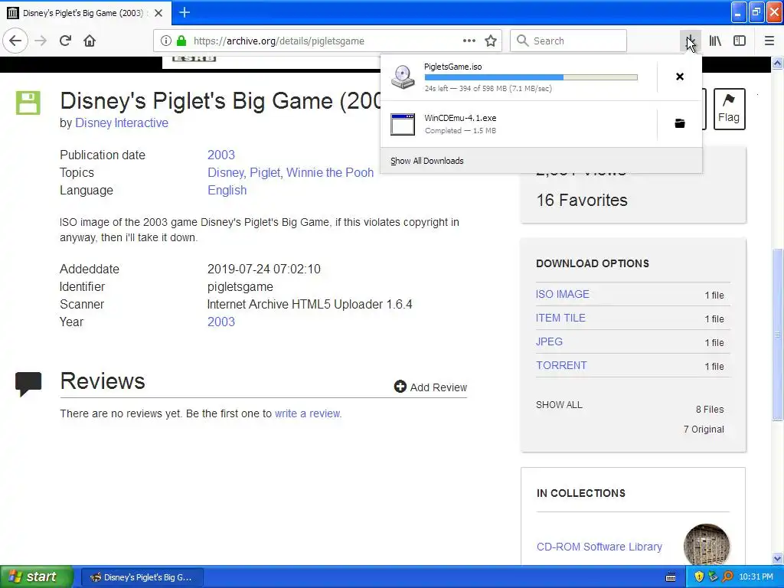Open the Disney Interactive author link
Viewport: 784px width, 588px height.
pyautogui.click(x=122, y=123)
